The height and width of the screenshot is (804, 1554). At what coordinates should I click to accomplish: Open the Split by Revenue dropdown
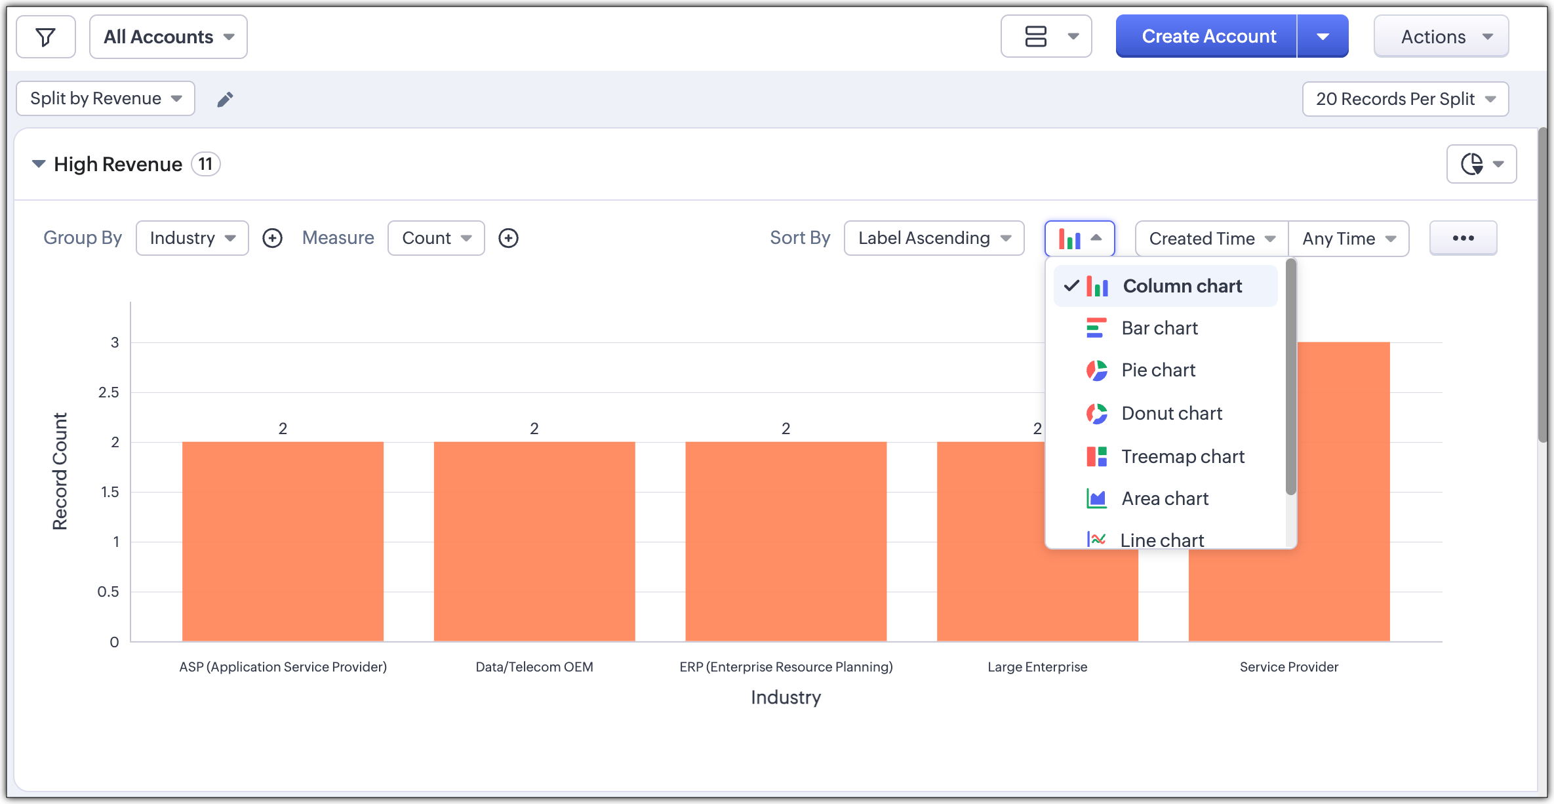click(106, 98)
